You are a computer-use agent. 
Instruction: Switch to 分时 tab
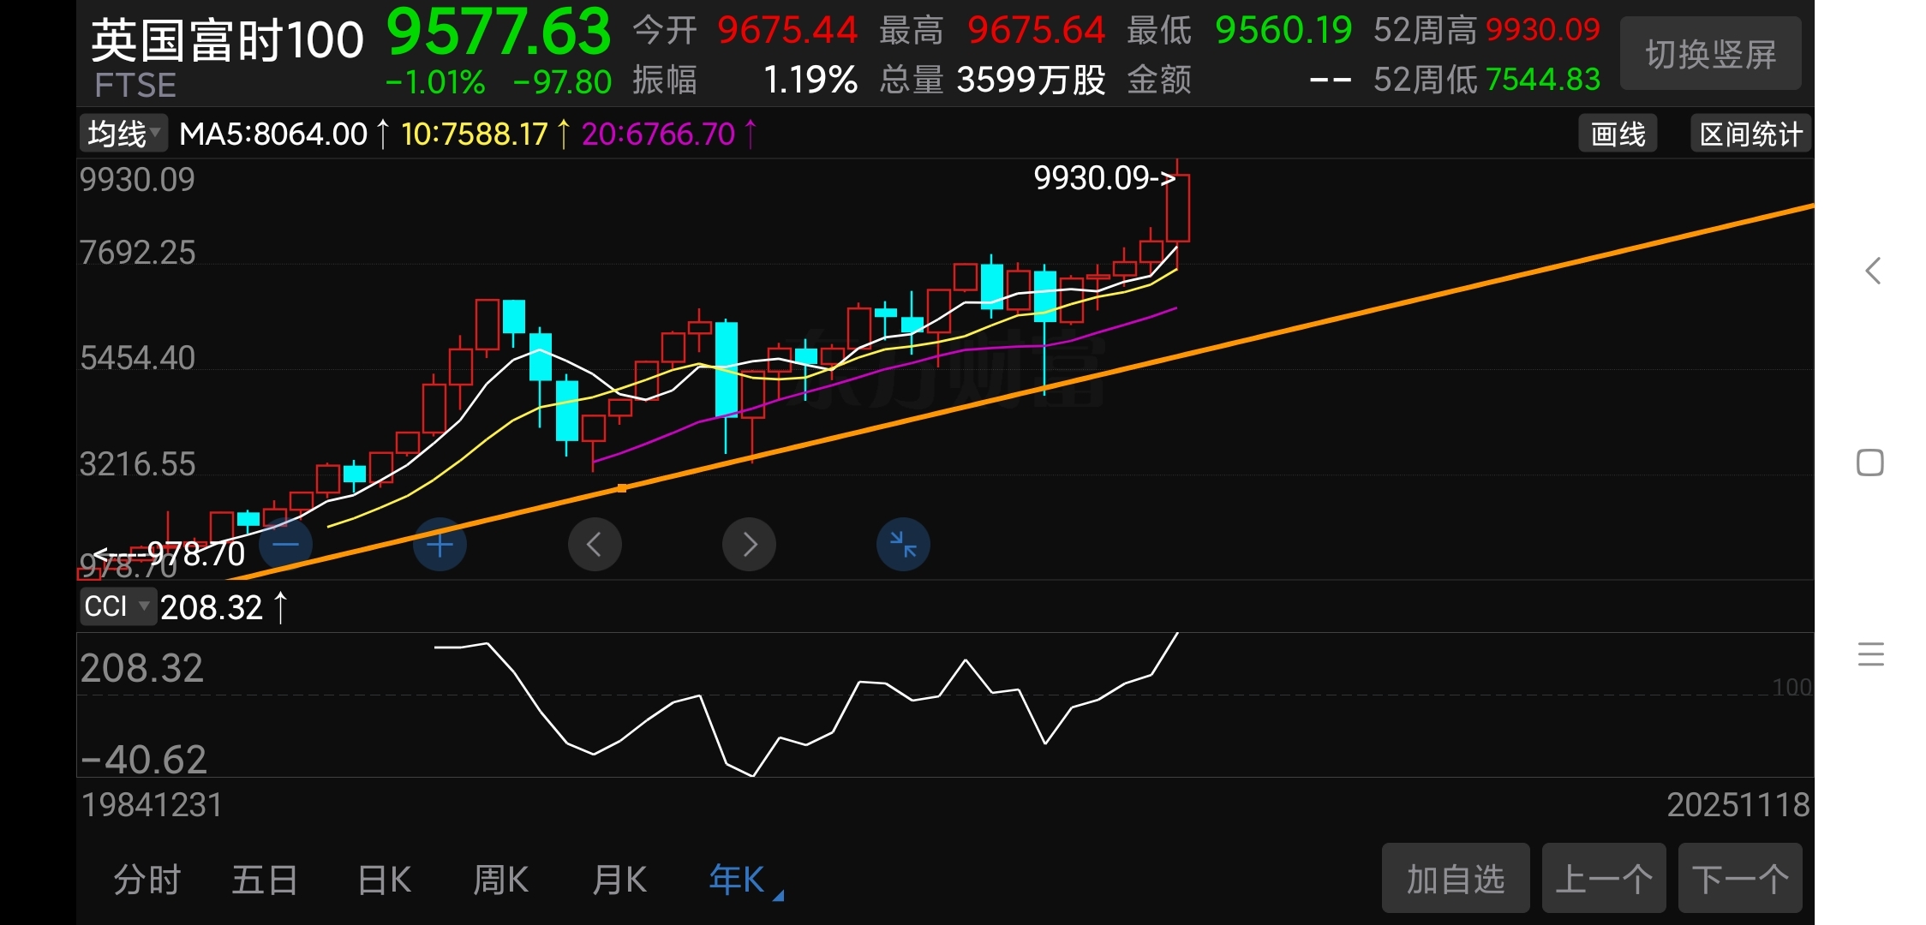pos(147,880)
